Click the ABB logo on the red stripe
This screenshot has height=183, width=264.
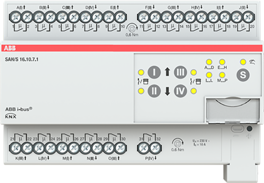pyautogui.click(x=10, y=48)
